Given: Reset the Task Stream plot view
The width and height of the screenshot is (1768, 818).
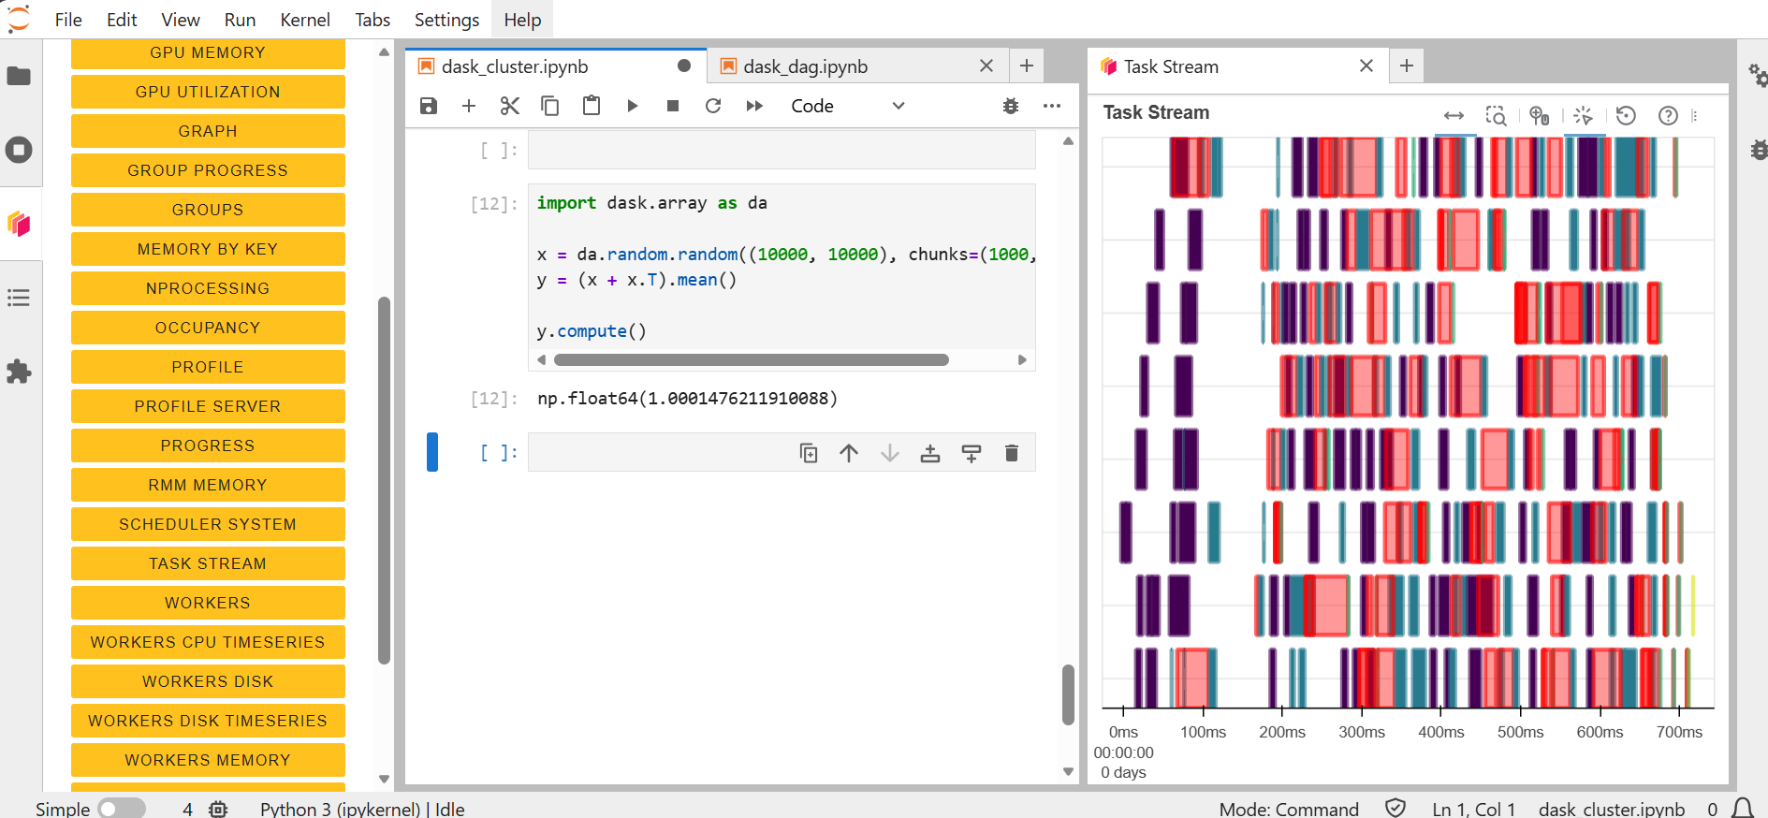Looking at the screenshot, I should pos(1626,115).
